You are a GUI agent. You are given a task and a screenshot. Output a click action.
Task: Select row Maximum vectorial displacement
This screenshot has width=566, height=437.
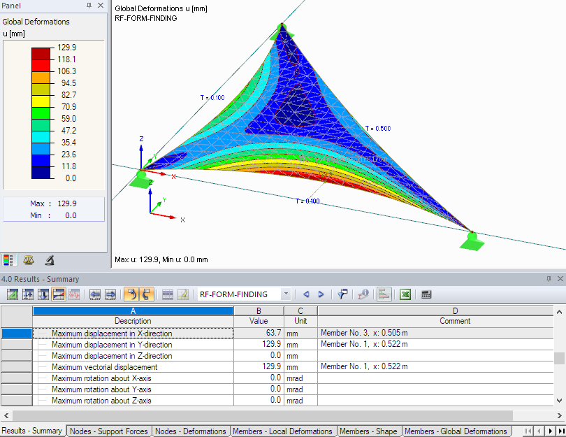[x=16, y=366]
